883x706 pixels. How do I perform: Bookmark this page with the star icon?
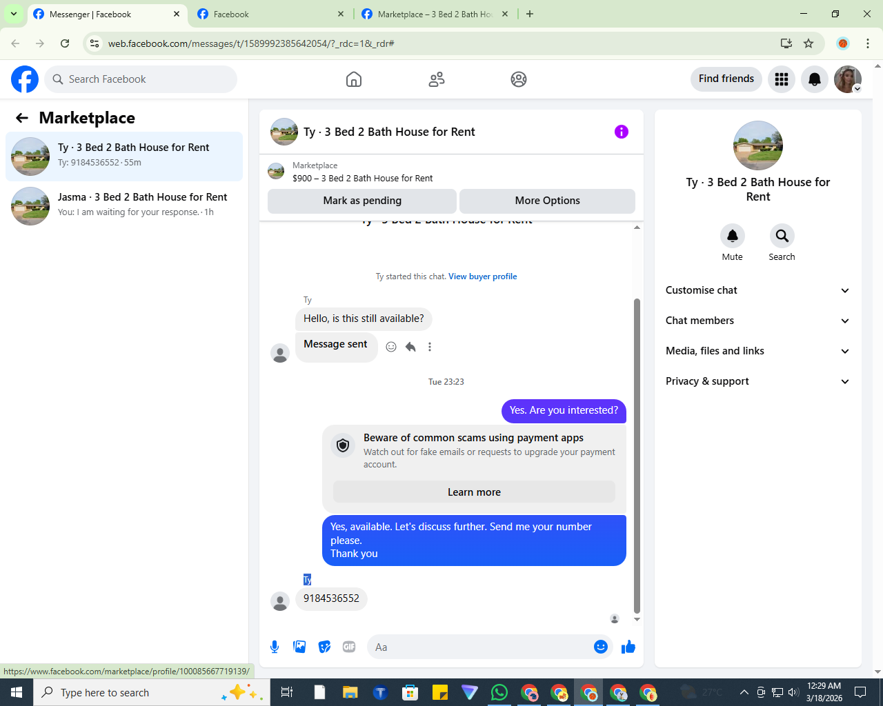point(808,43)
